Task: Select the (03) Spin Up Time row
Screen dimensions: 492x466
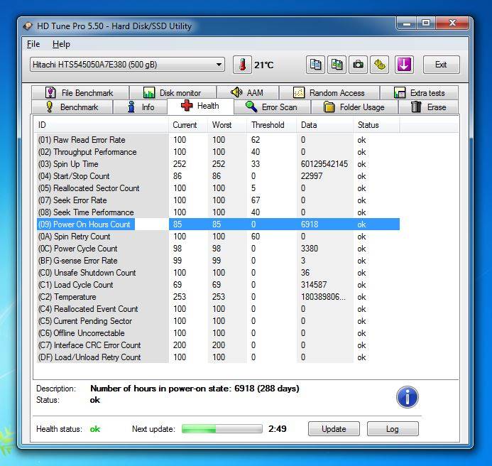Action: 218,164
